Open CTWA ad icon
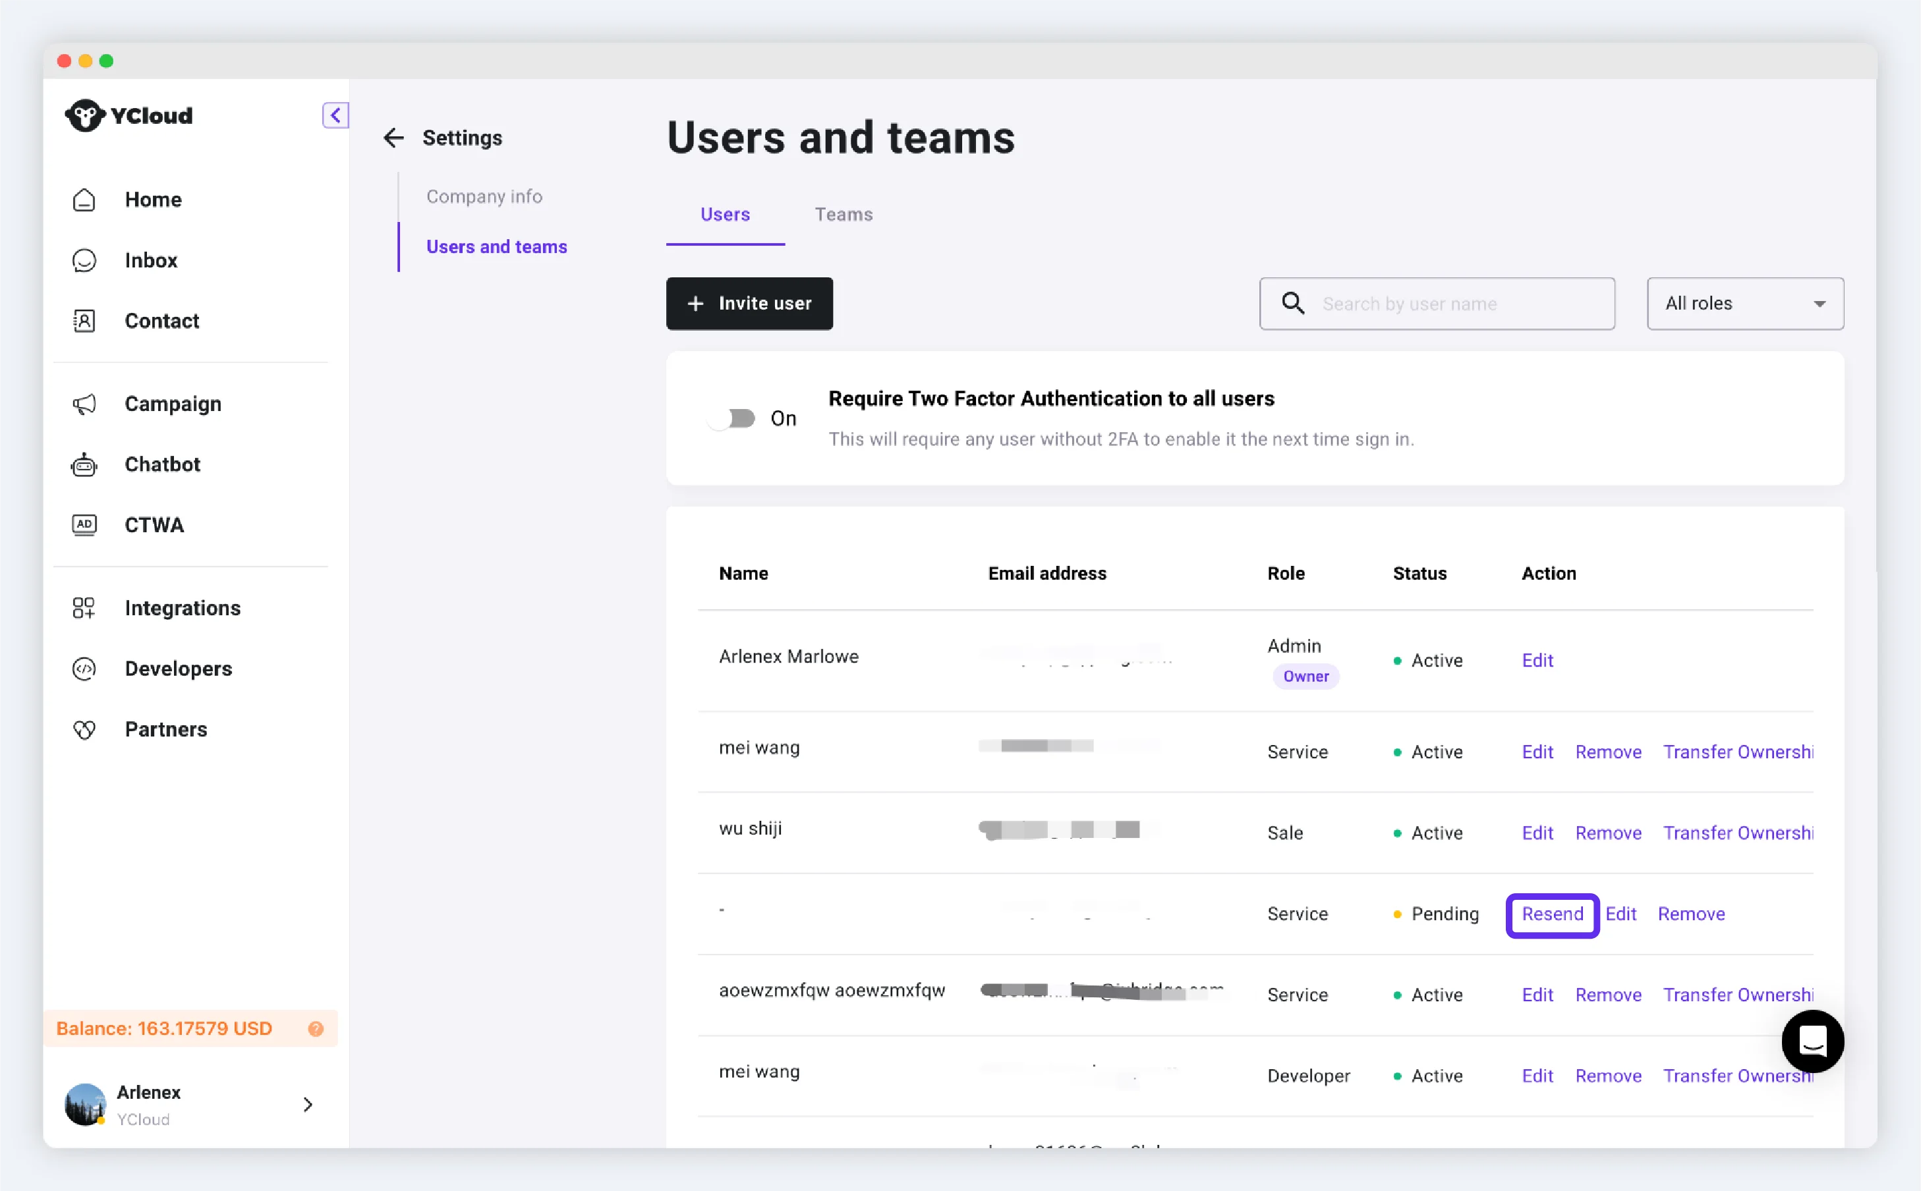This screenshot has width=1921, height=1191. [84, 526]
